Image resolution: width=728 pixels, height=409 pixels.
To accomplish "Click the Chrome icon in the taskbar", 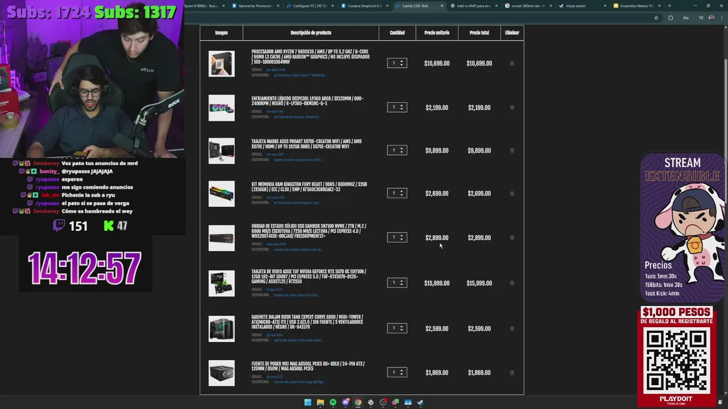I will coord(358,402).
